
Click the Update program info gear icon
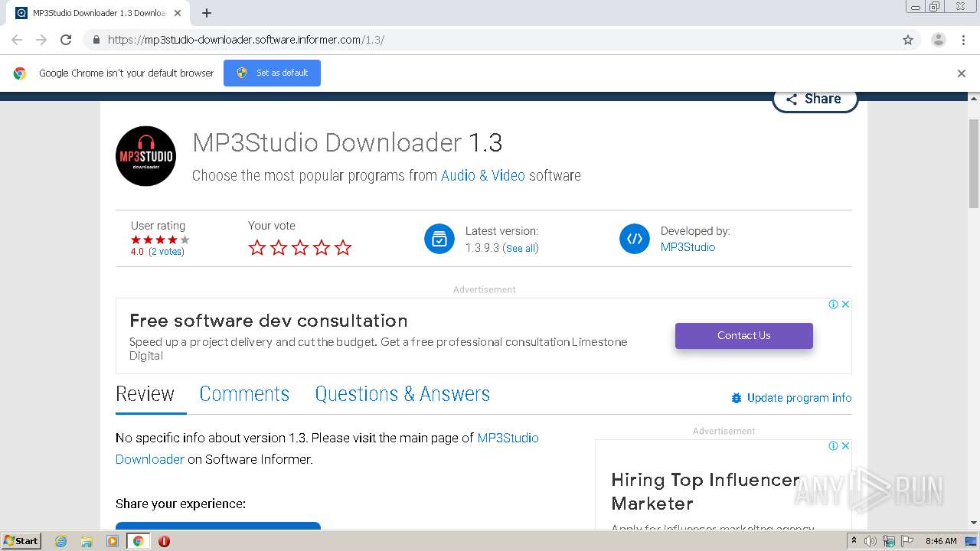pyautogui.click(x=737, y=398)
